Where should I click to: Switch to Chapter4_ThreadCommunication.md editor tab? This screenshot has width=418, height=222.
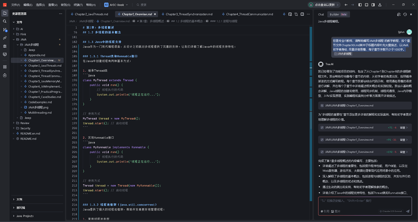pyautogui.click(x=247, y=14)
